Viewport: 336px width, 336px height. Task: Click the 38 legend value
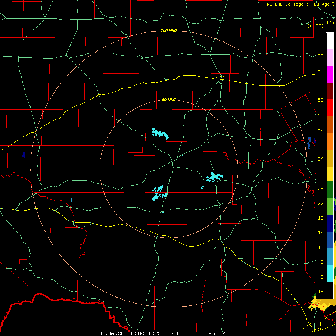[x=321, y=144]
